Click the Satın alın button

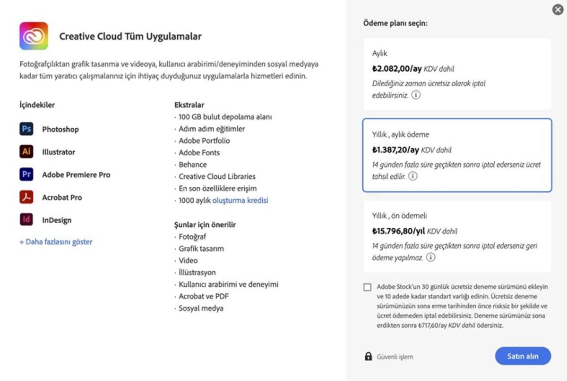pyautogui.click(x=522, y=356)
